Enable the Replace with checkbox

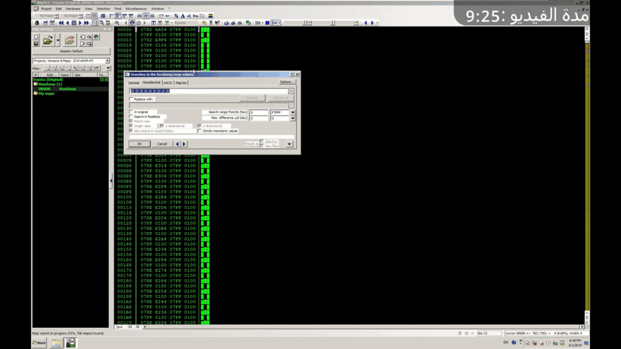pos(131,99)
